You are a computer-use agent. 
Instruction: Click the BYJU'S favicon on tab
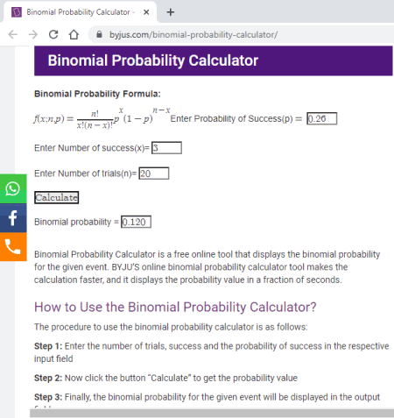tap(17, 12)
